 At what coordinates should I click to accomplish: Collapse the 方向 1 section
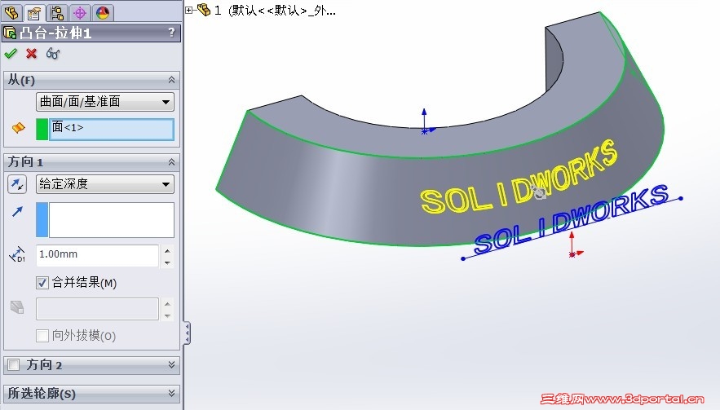click(x=171, y=161)
